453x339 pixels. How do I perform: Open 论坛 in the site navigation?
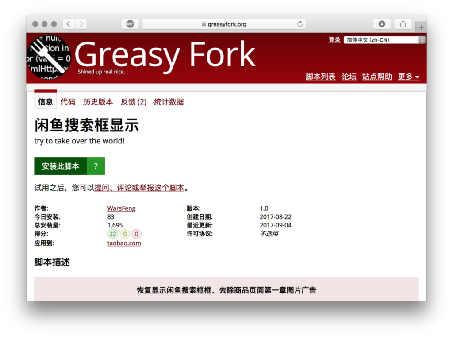pyautogui.click(x=349, y=77)
